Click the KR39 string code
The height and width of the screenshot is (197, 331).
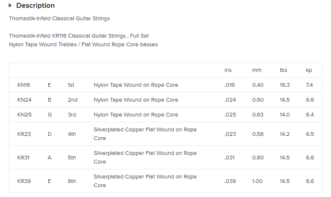coord(24,181)
